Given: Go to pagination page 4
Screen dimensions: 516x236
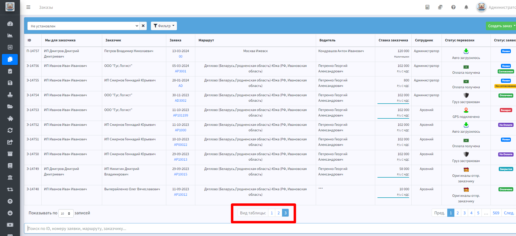Looking at the screenshot, I should click(x=471, y=213).
